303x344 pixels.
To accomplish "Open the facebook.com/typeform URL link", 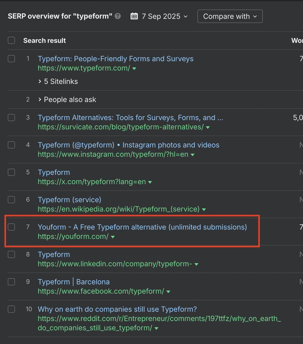I will click(101, 291).
